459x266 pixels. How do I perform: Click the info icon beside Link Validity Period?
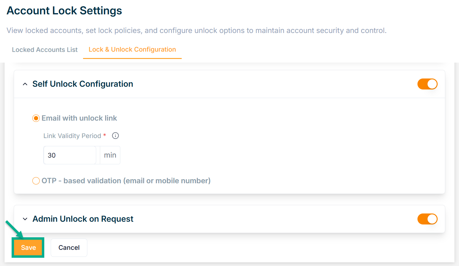click(x=115, y=136)
